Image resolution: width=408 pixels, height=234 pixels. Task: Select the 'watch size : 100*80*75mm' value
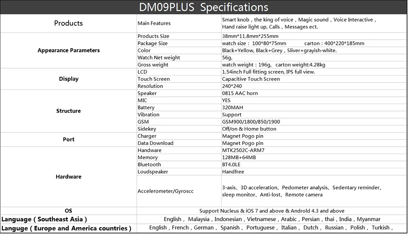(254, 43)
